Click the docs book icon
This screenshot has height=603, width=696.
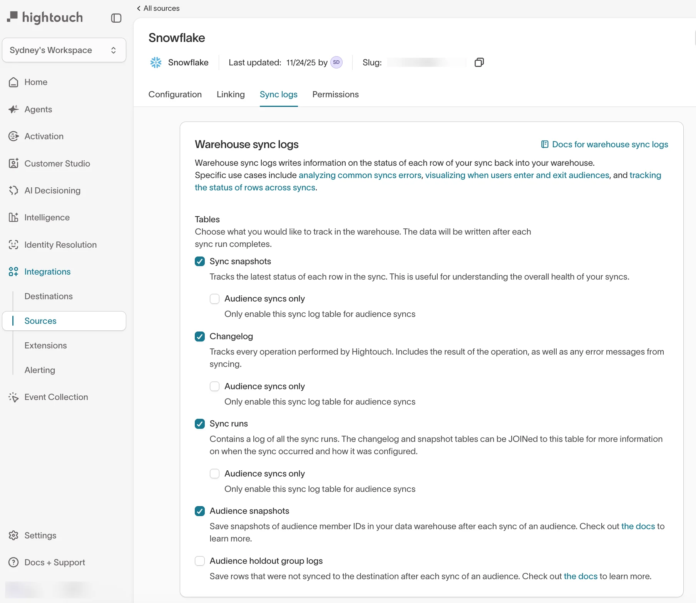545,144
